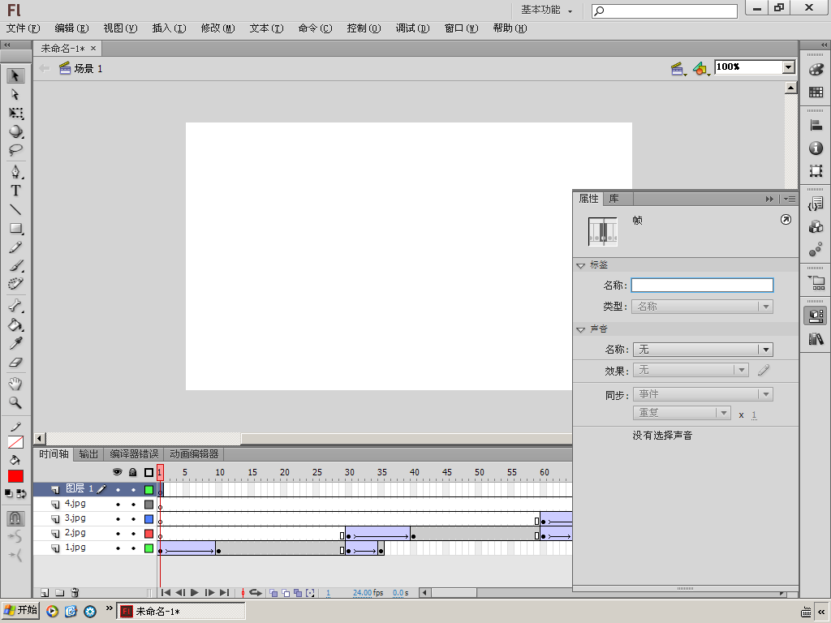Screen dimensions: 831x623
Task: Step forward one frame button
Action: tap(210, 593)
